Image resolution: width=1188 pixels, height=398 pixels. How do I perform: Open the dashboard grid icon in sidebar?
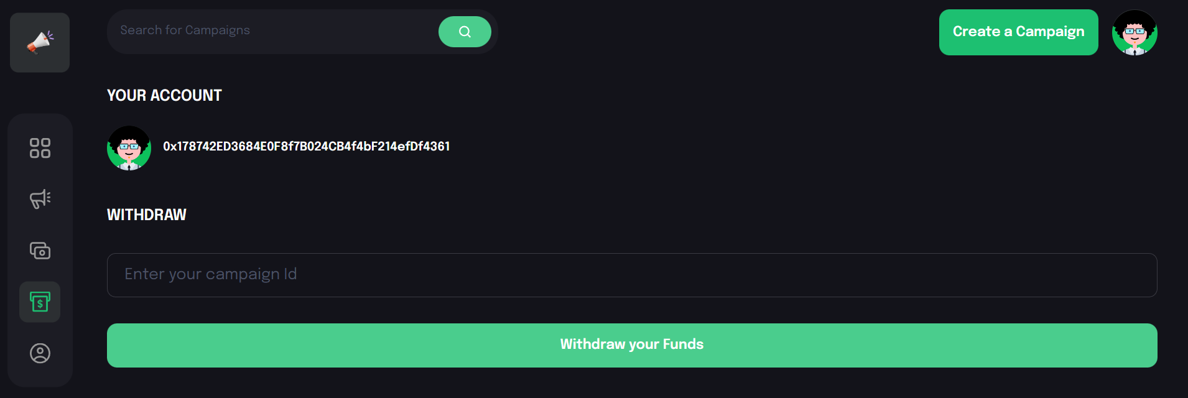point(40,147)
